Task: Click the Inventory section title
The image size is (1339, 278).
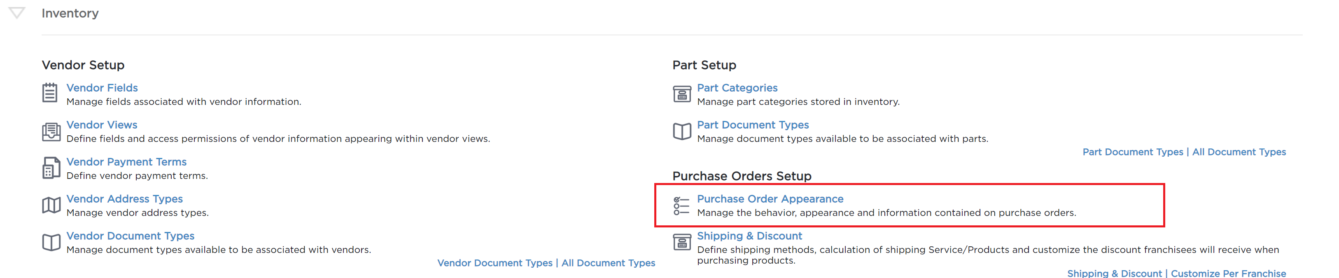Action: click(70, 13)
